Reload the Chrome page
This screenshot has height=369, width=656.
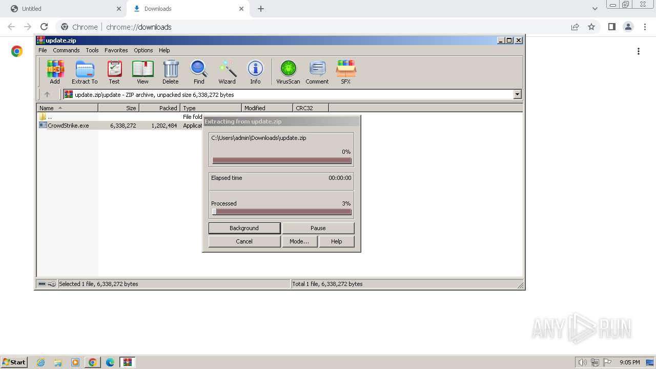pyautogui.click(x=44, y=27)
